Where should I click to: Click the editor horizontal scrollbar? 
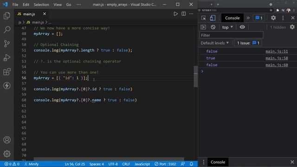pyautogui.click(x=109, y=159)
